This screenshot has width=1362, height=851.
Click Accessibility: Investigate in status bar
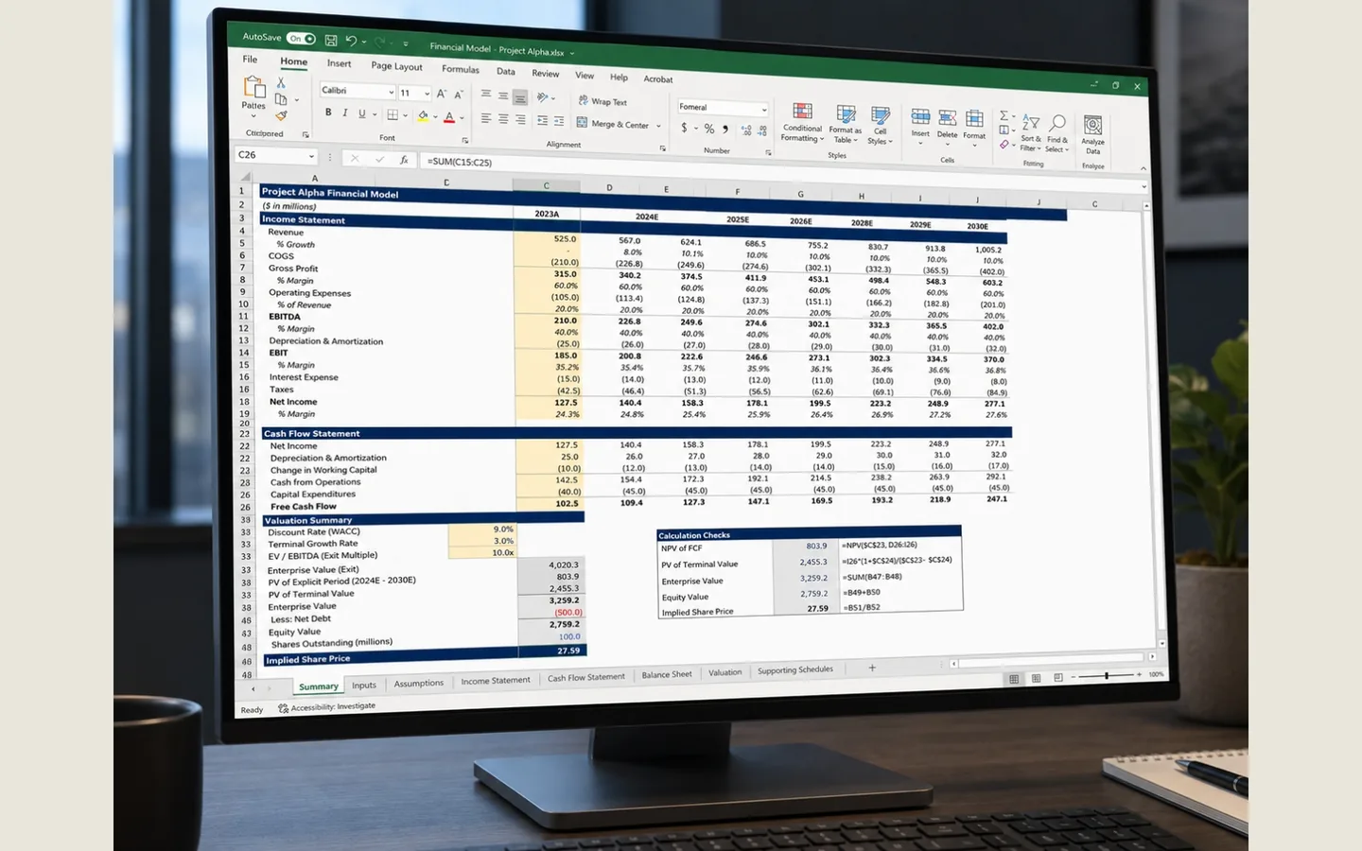pyautogui.click(x=327, y=706)
